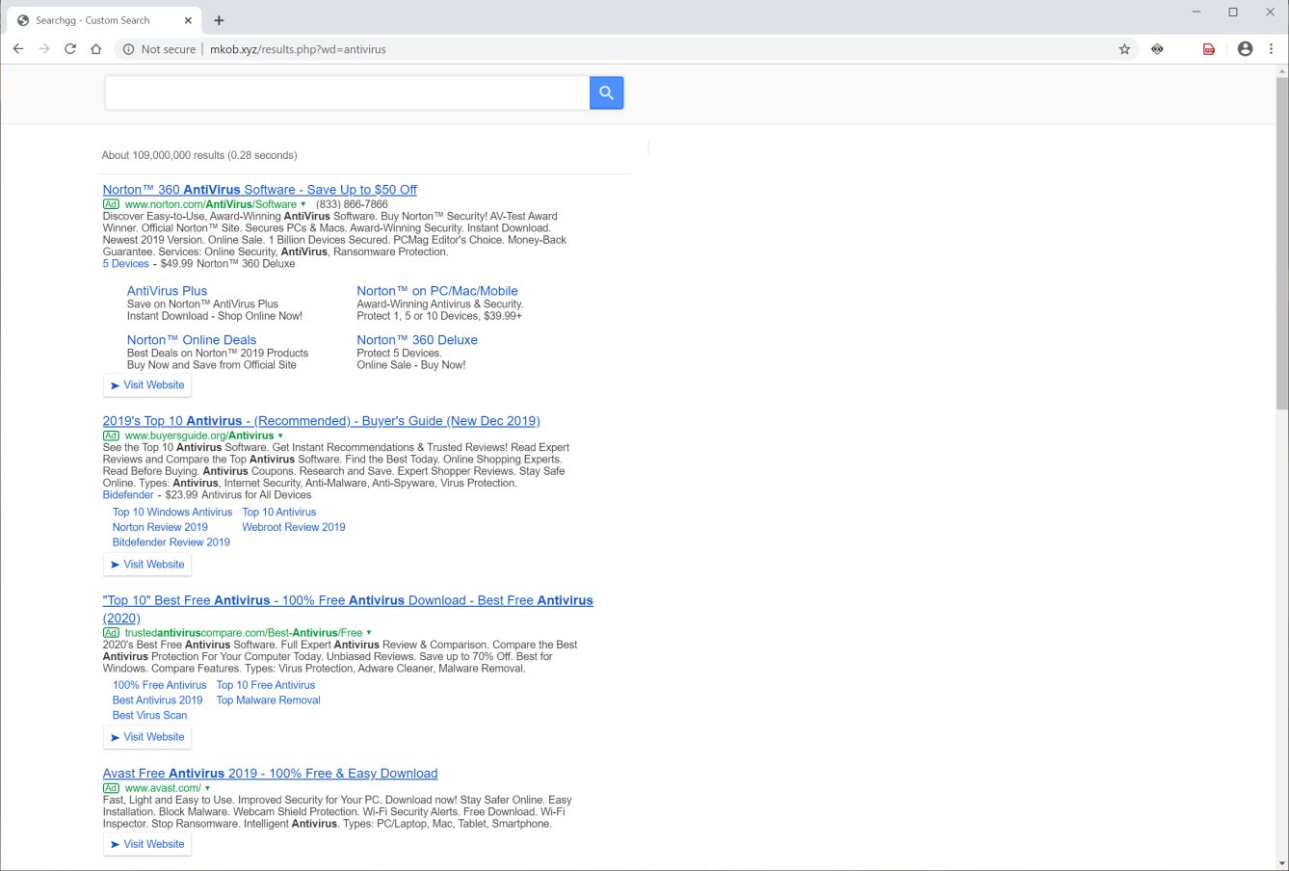Viewport: 1289px width, 871px height.
Task: Bookmark this page with the star icon
Action: [1124, 49]
